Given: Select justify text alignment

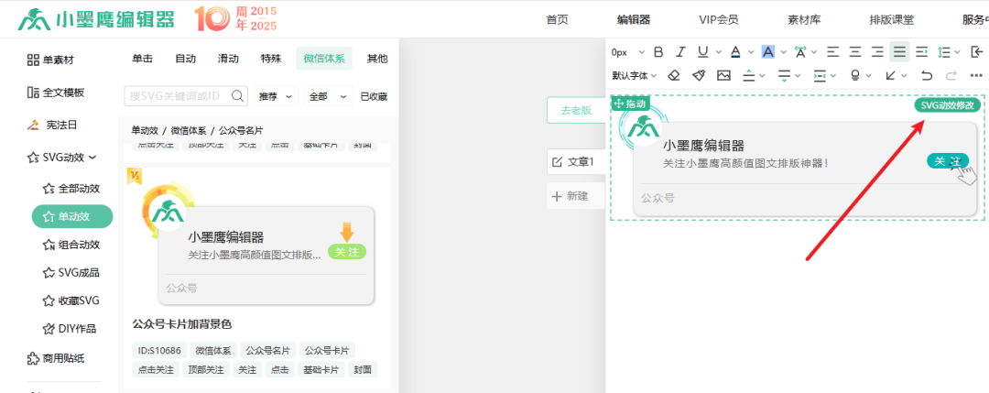Looking at the screenshot, I should (x=899, y=52).
